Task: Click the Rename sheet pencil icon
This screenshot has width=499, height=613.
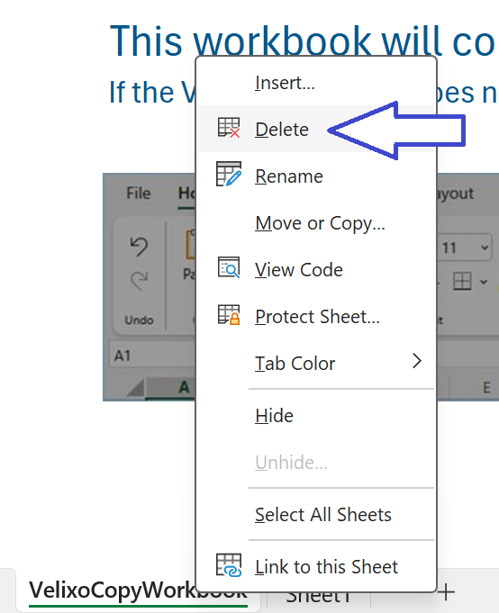Action: [x=229, y=175]
